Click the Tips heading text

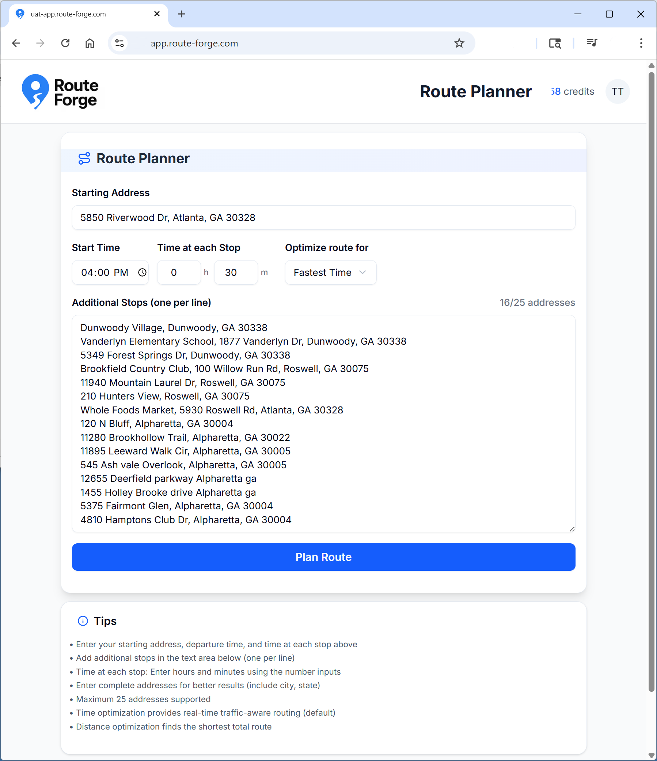pos(105,621)
